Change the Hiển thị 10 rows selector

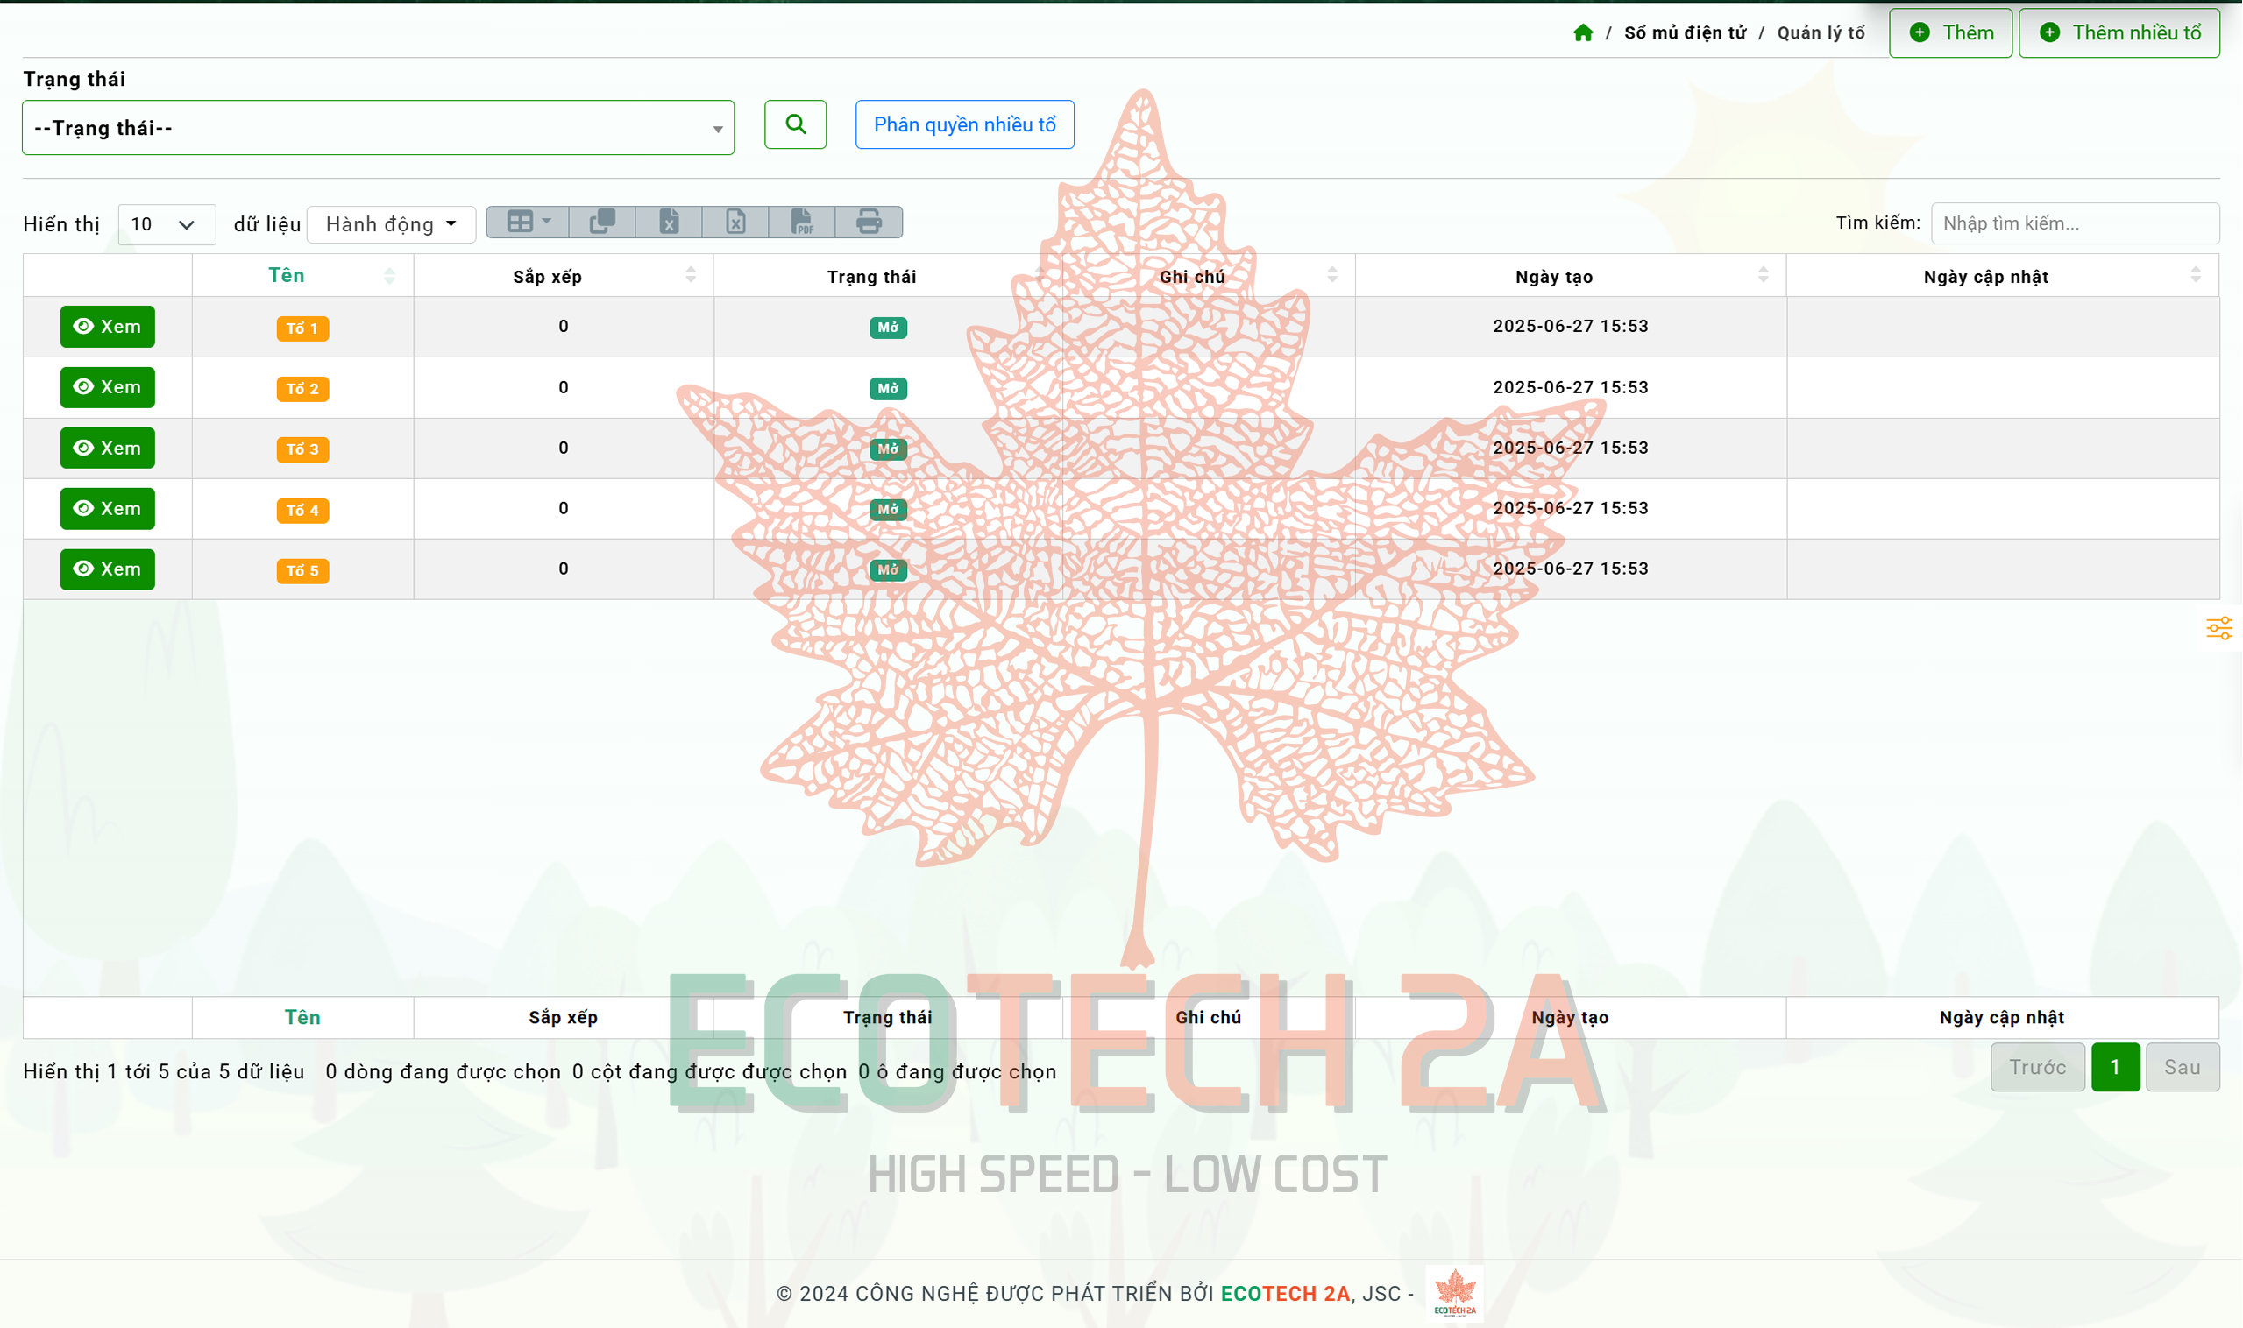166,224
